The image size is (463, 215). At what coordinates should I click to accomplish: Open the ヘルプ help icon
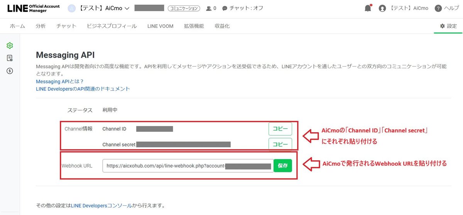pyautogui.click(x=438, y=8)
